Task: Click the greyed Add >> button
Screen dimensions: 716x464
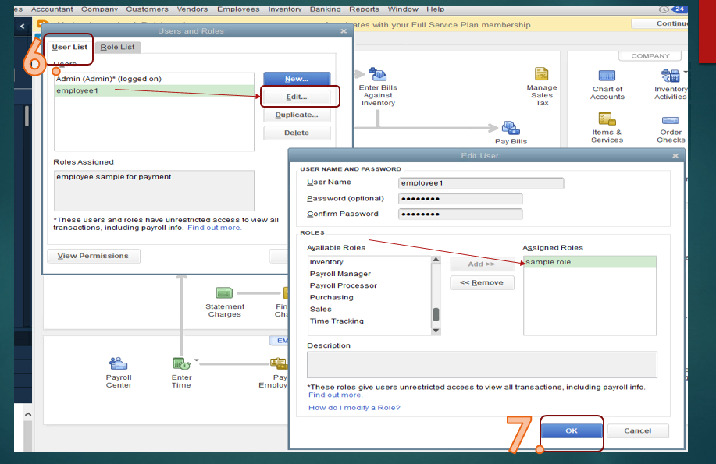Action: coord(482,264)
